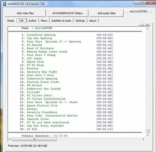Click the vertical scrollbar thumb

pos(148,131)
